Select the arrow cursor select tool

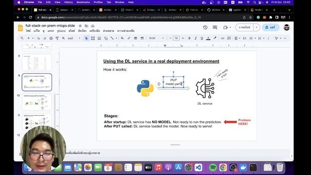[x=86, y=38]
